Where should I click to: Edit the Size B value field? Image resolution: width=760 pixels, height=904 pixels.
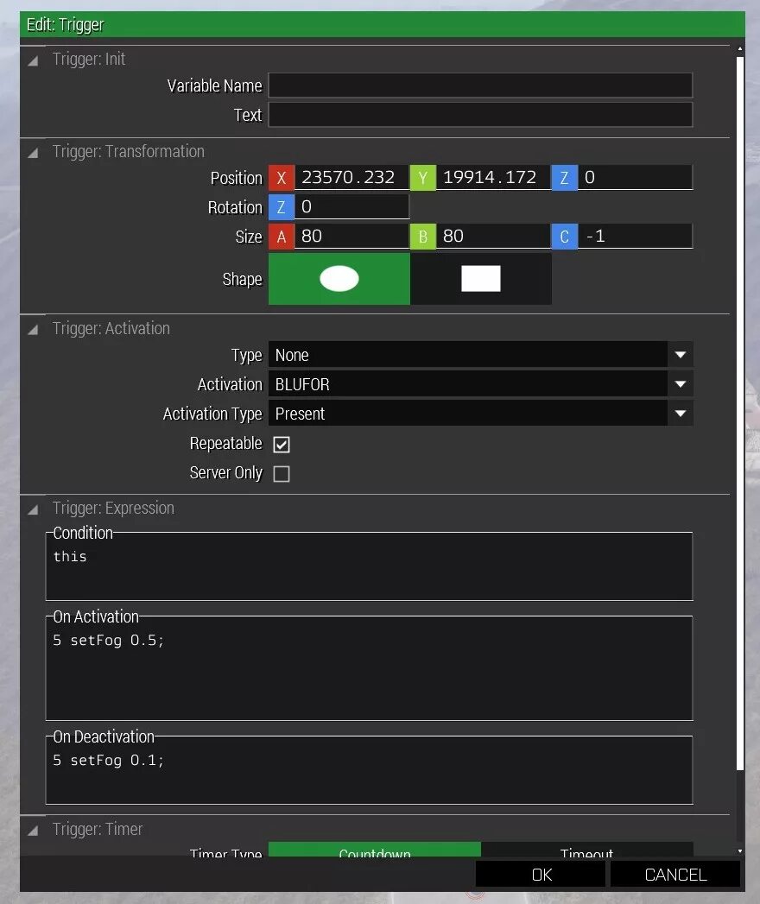494,236
